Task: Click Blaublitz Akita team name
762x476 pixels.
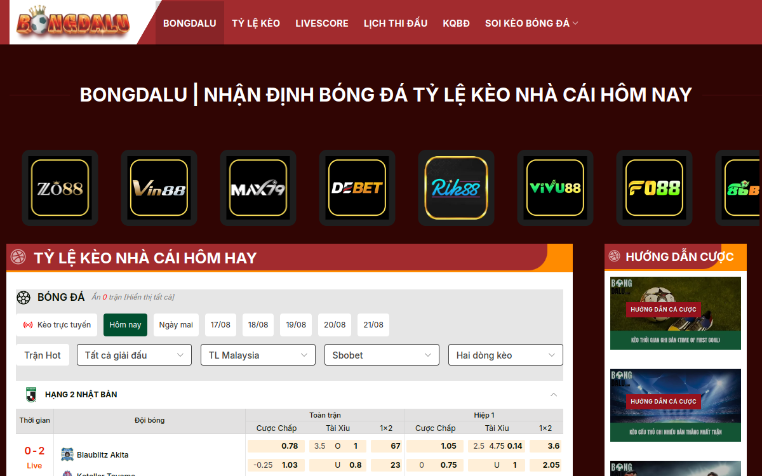Action: click(x=103, y=455)
